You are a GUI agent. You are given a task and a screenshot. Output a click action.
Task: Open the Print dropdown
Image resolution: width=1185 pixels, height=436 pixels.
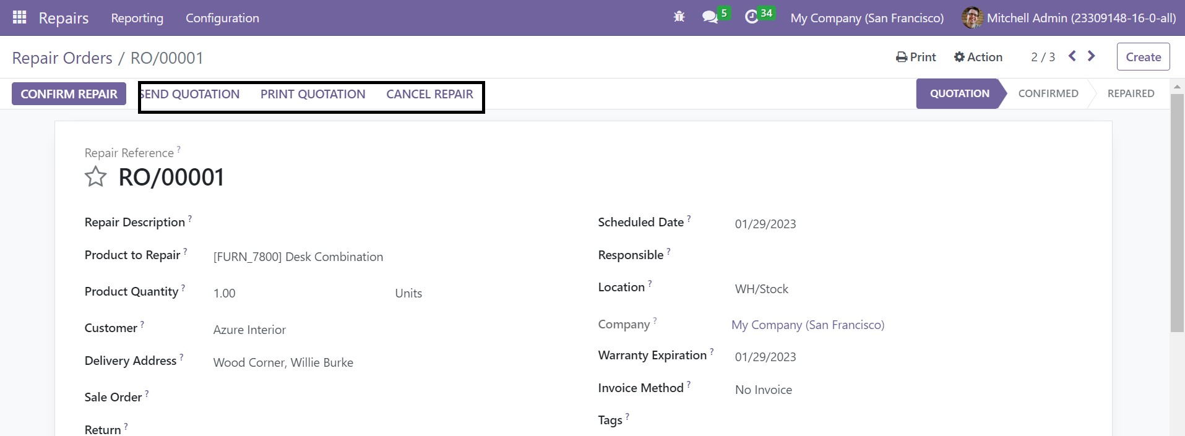point(916,57)
